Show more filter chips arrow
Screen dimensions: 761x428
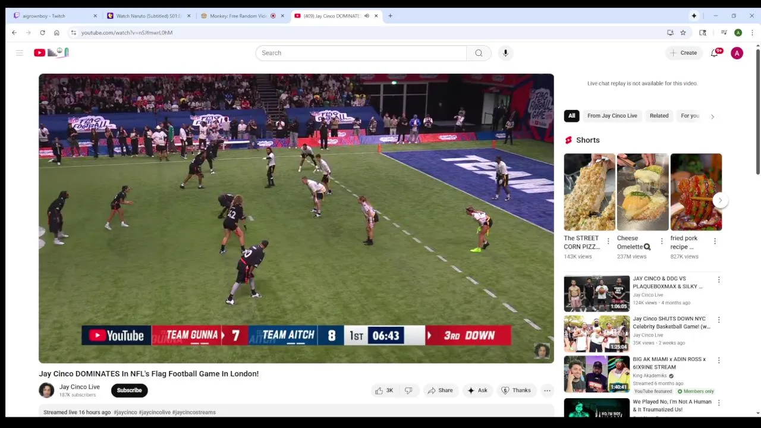[x=713, y=117]
